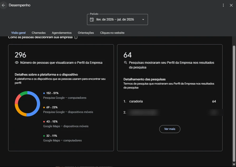Expand the Período dropdown arrow
The height and width of the screenshot is (167, 236).
coord(143,19)
